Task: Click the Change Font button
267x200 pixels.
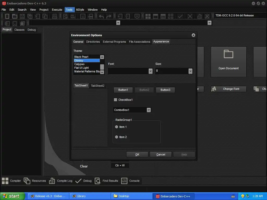Action: pos(228,89)
